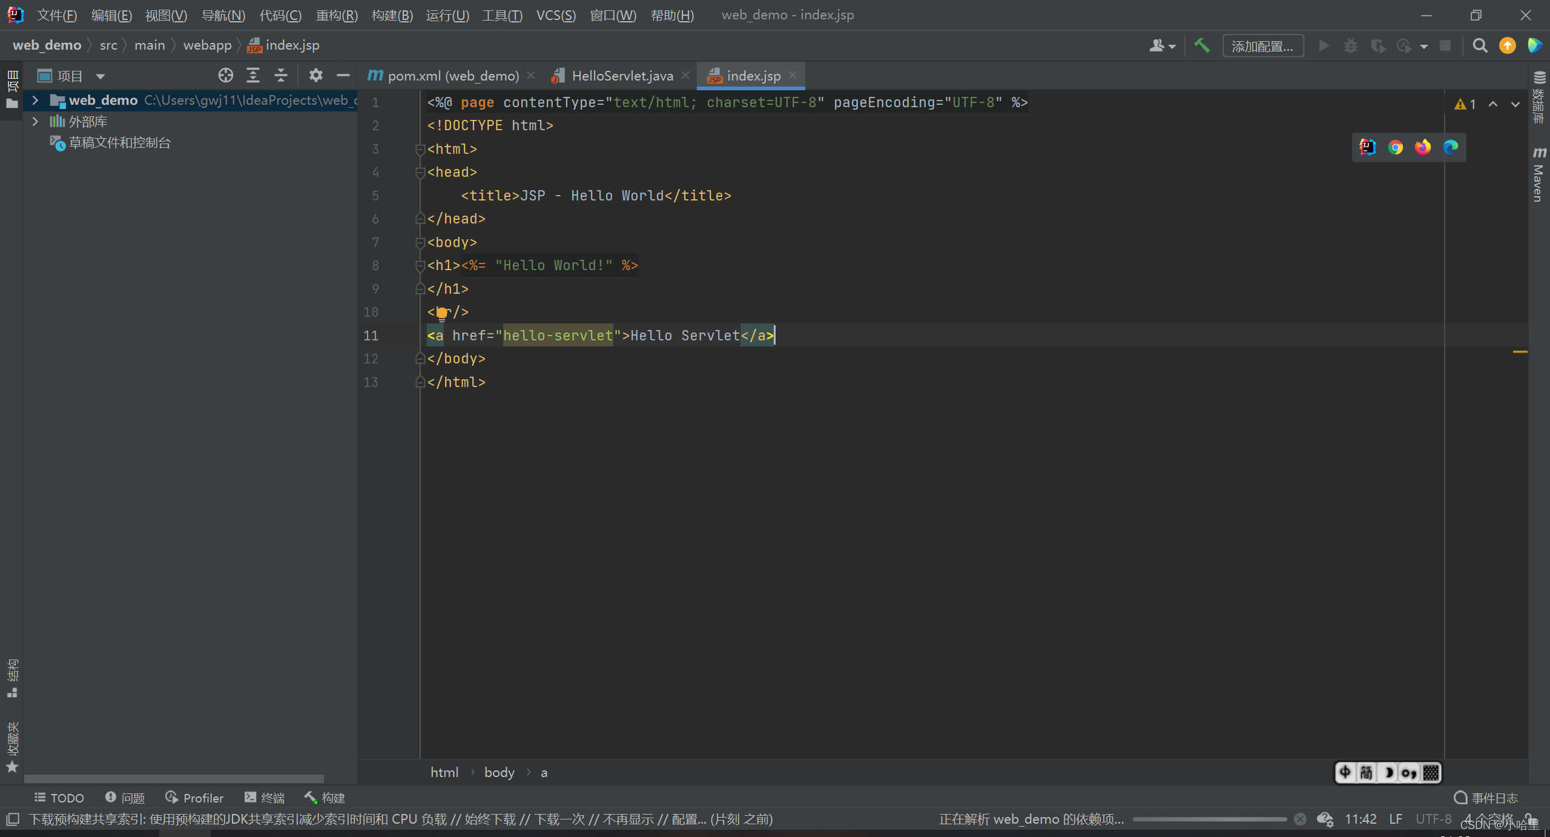The image size is (1550, 837).
Task: Click LF line separator status widget
Action: coord(1396,819)
